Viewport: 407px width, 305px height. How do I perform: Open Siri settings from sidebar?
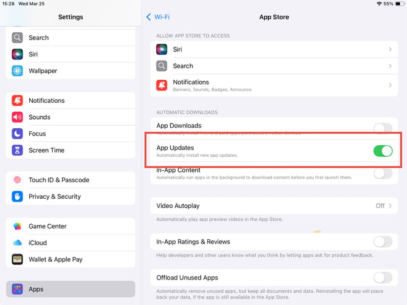click(x=70, y=54)
